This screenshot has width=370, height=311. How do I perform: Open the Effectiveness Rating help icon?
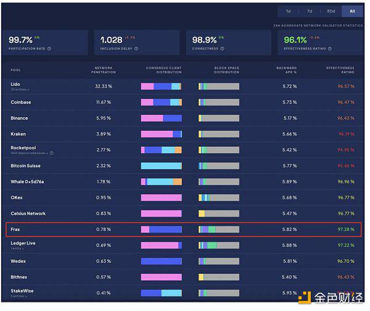[330, 49]
